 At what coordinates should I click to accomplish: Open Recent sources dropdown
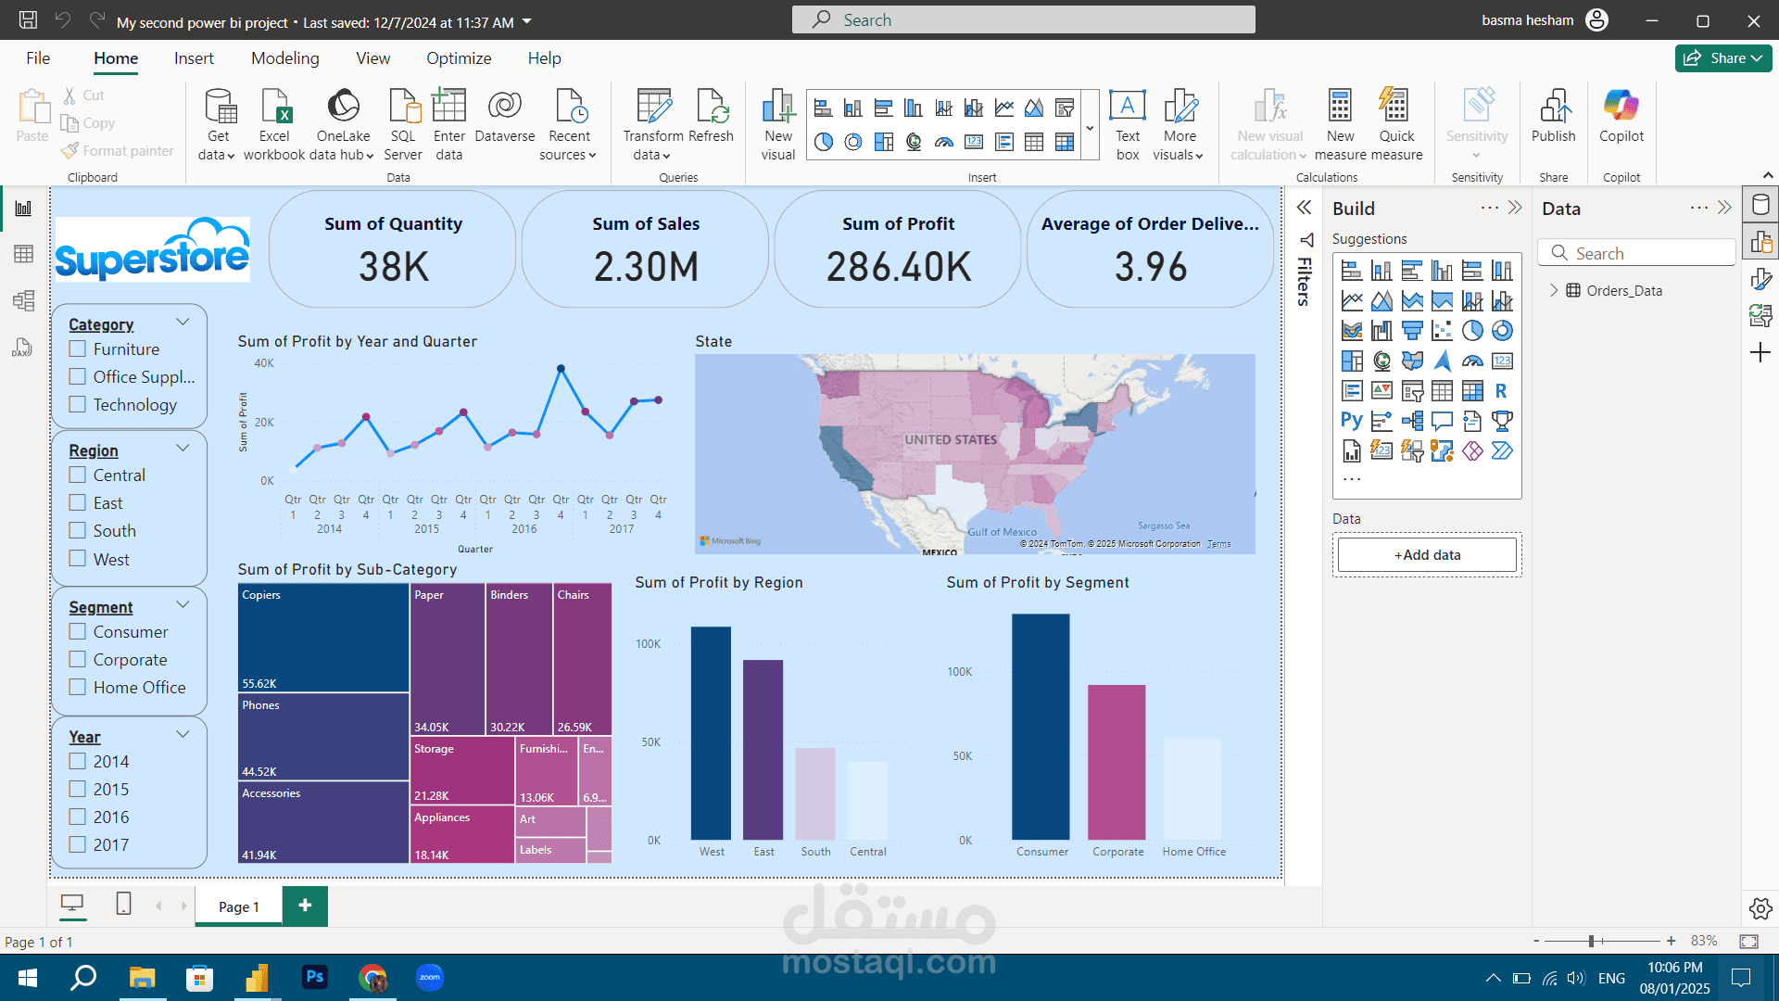568,125
